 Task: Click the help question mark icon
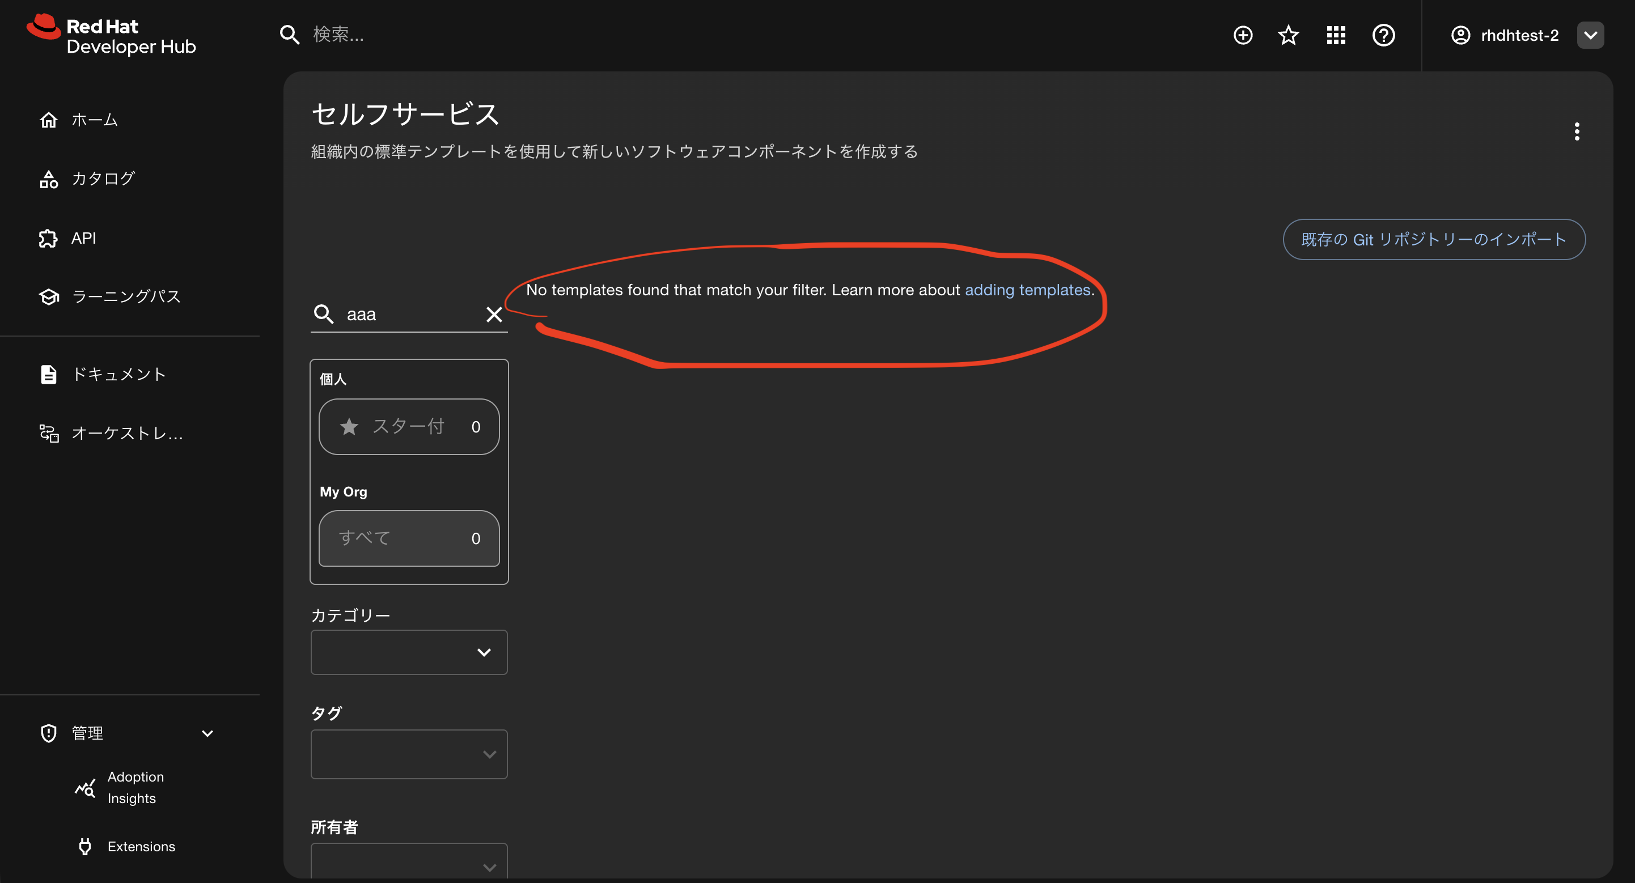coord(1383,35)
